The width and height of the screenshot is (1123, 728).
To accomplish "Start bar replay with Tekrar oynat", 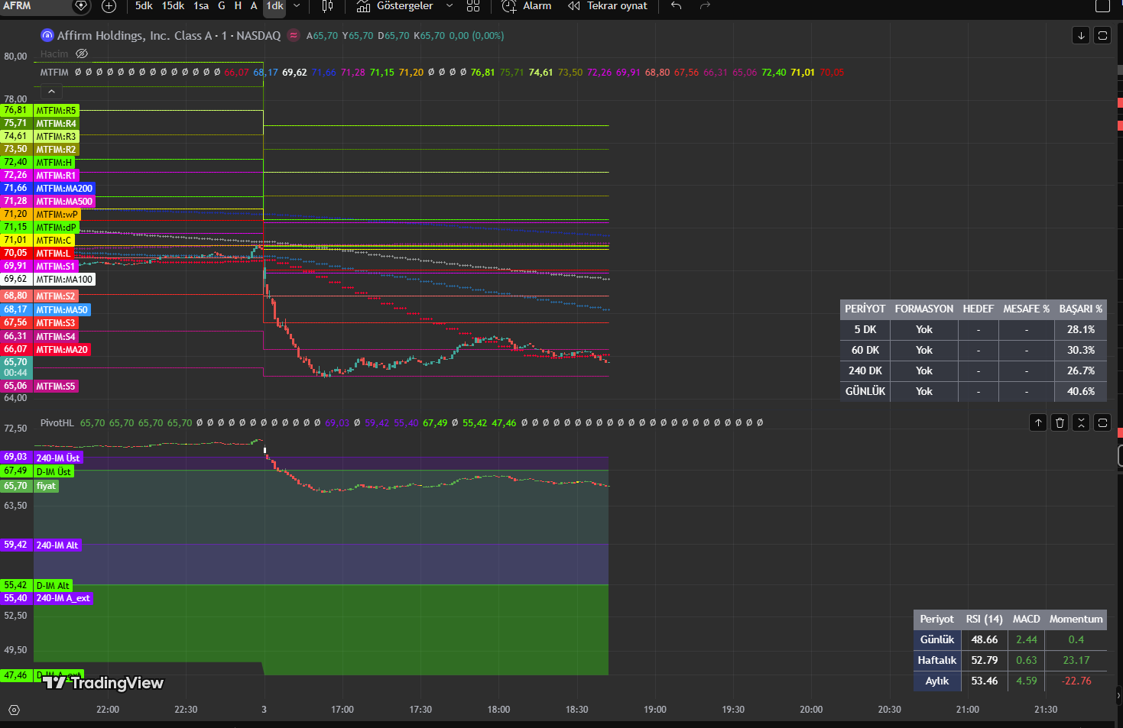I will [x=608, y=6].
